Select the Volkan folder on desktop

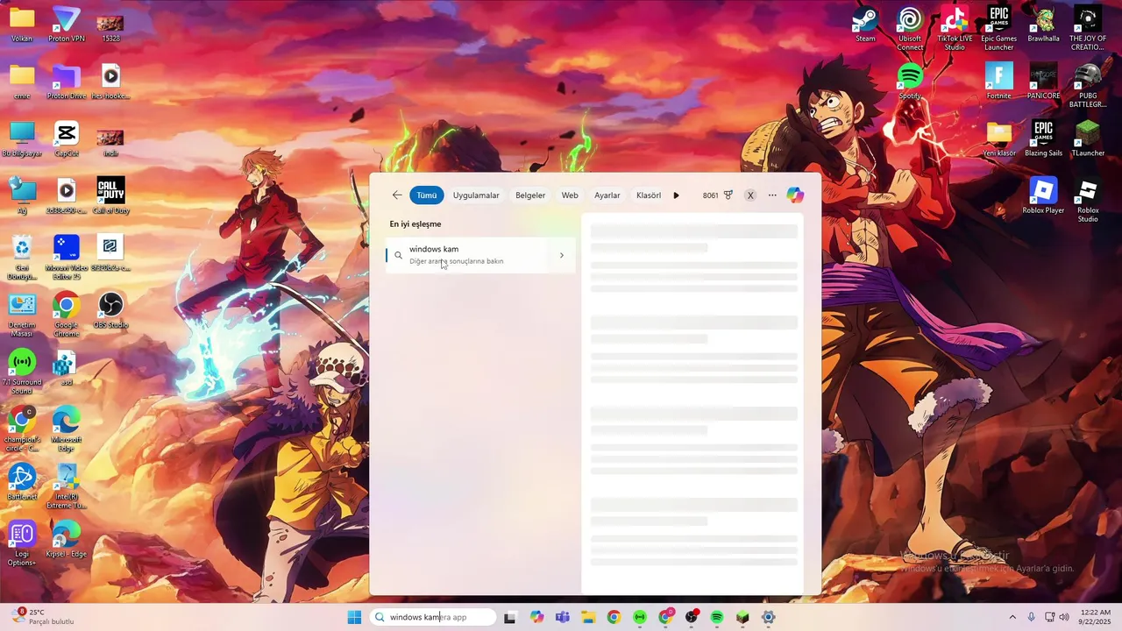coord(22,25)
